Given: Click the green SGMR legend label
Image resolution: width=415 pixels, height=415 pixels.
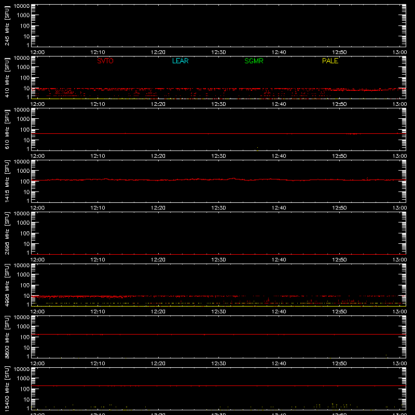Looking at the screenshot, I should (254, 61).
